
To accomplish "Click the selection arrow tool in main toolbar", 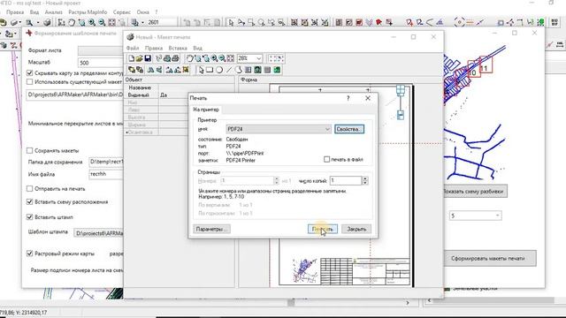I will 232,22.
